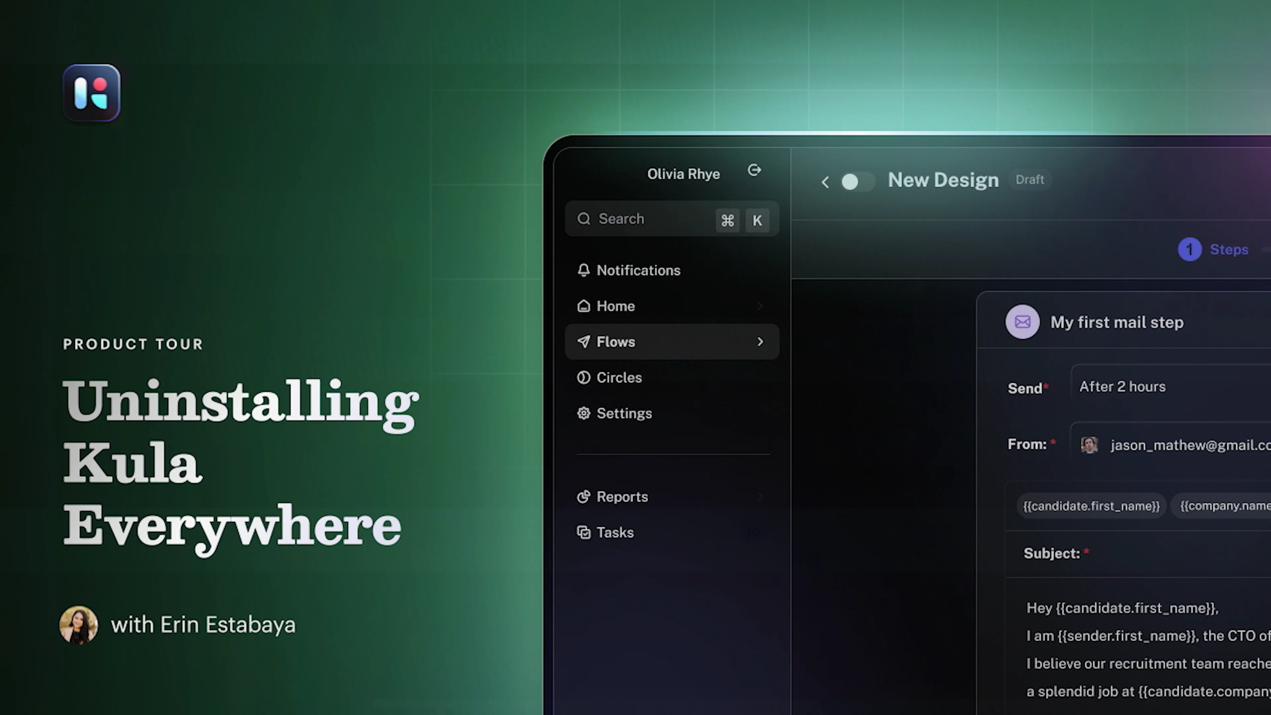Click the Home icon in sidebar
The width and height of the screenshot is (1271, 715).
(584, 306)
